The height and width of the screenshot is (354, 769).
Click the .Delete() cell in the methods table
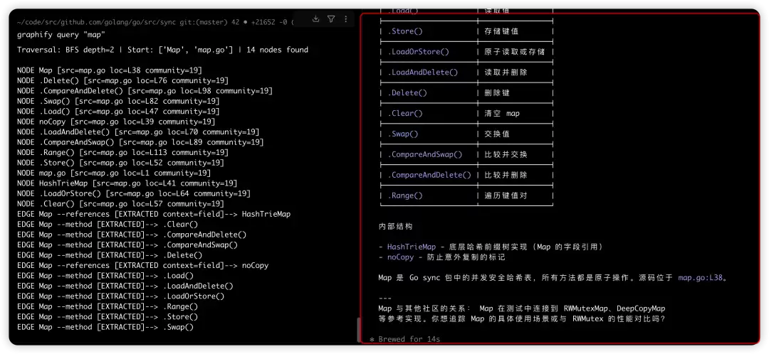pyautogui.click(x=407, y=93)
